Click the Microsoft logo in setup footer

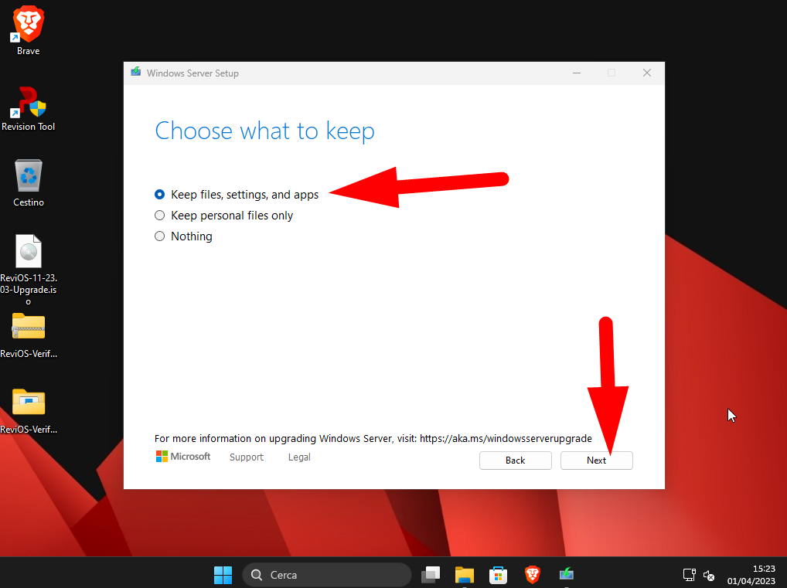tap(183, 457)
